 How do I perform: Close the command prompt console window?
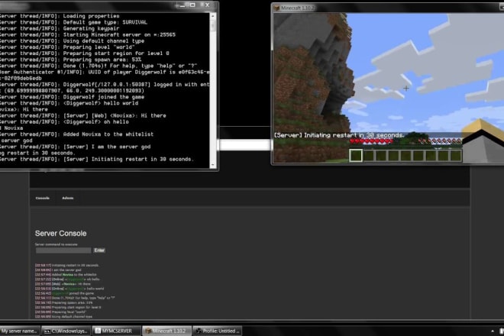[207, 5]
